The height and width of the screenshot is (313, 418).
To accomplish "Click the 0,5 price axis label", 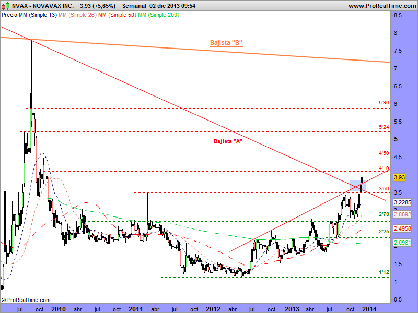I will (398, 299).
